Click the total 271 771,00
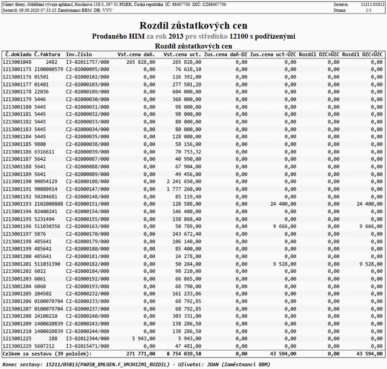Image resolution: width=387 pixels, height=369 pixels. (141, 354)
